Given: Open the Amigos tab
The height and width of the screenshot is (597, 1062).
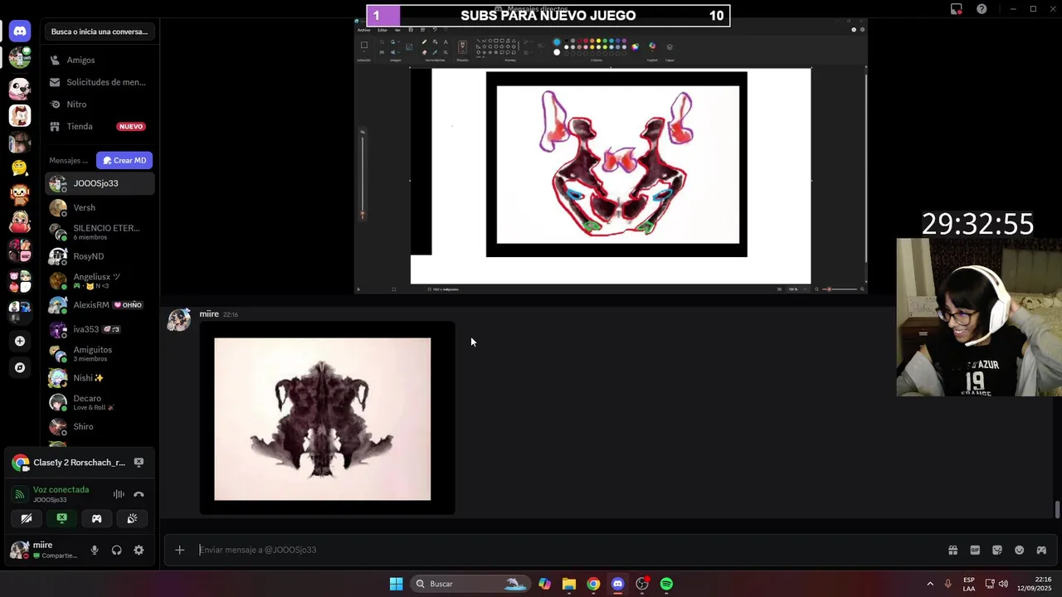Looking at the screenshot, I should pos(100,60).
